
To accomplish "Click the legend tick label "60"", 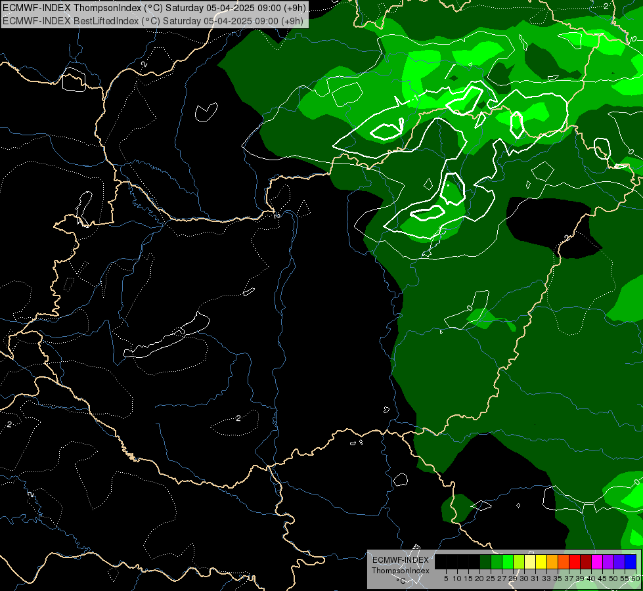I will click(636, 579).
